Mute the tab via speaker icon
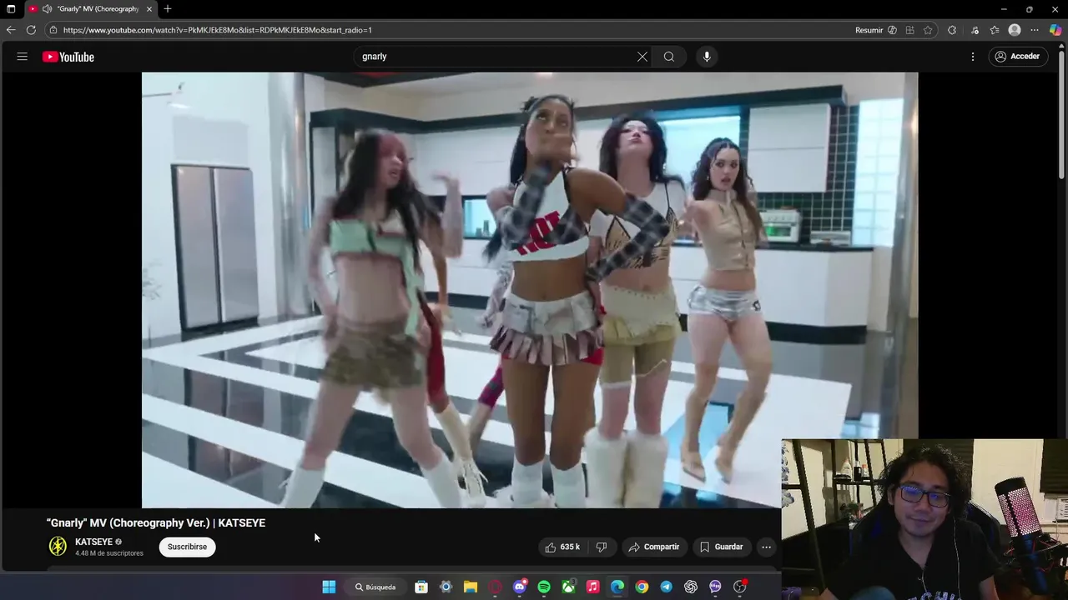 point(48,9)
